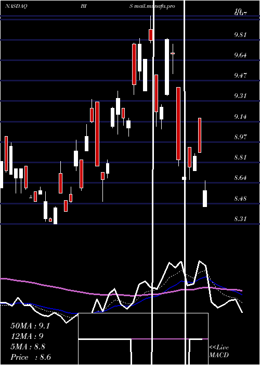Select the 9.64 price axis label
This screenshot has width=260, height=365.
[240, 55]
